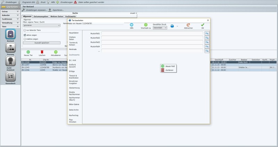The height and width of the screenshot is (147, 278).
Task: Open Abstammung section in dialog
Action: point(74,88)
